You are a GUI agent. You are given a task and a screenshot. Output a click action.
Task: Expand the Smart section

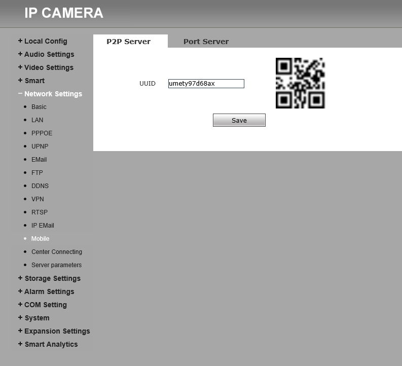[x=31, y=81]
